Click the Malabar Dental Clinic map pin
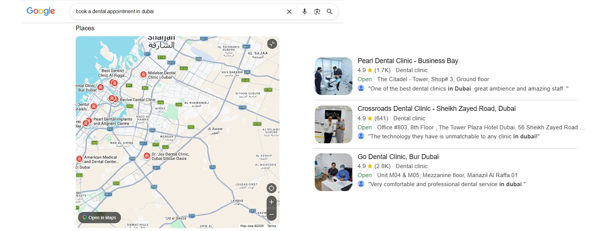 143,74
